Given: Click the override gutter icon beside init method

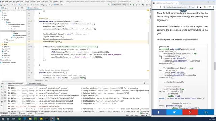Looking at the screenshot, I should pyautogui.click(x=31, y=21).
